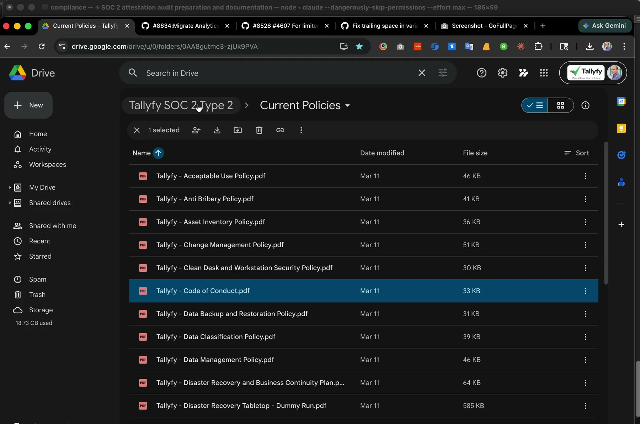
Task: Click the address bar URL
Action: click(x=164, y=46)
